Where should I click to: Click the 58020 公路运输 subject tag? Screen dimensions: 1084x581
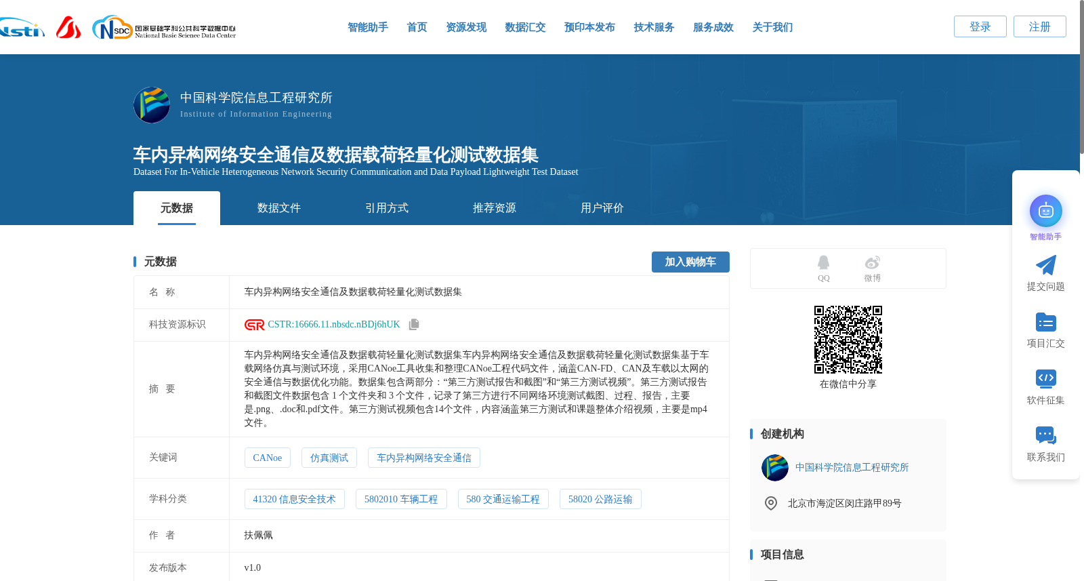(x=600, y=499)
